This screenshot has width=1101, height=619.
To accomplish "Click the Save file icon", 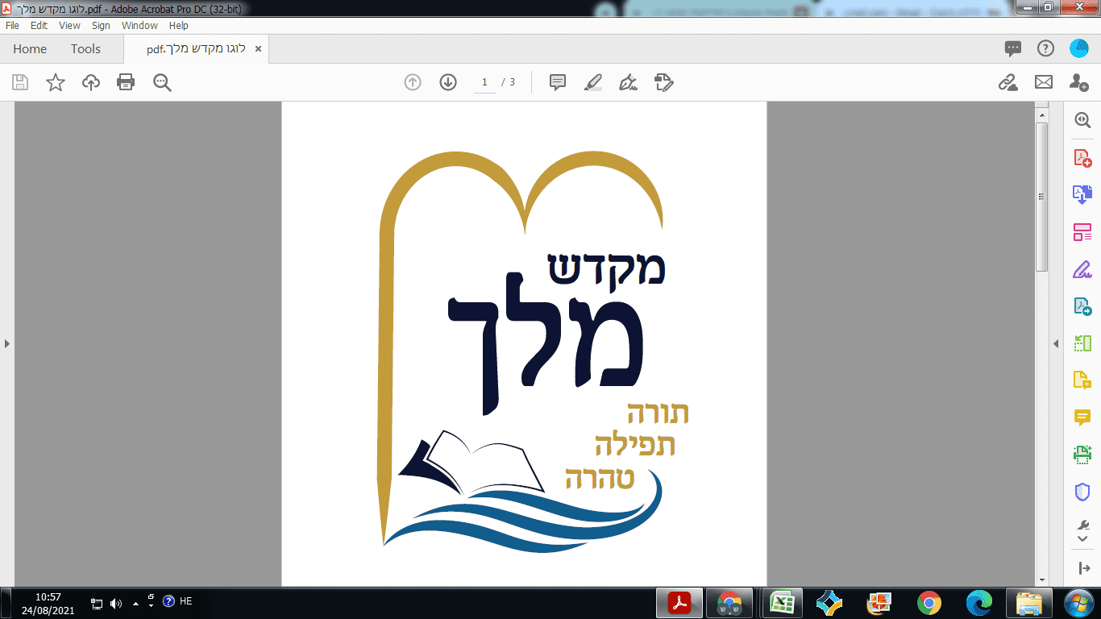I will click(x=20, y=82).
